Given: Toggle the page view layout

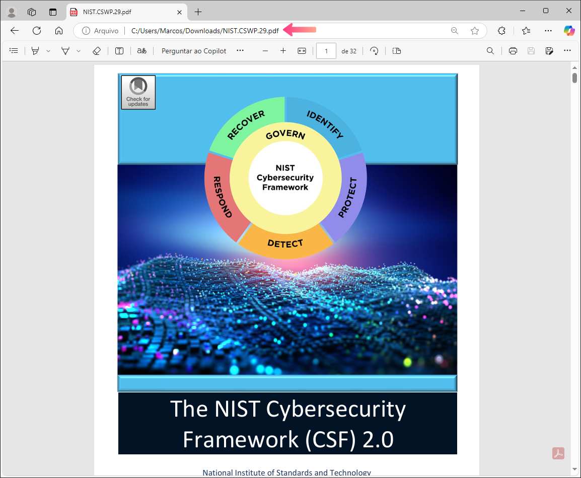Looking at the screenshot, I should [x=396, y=51].
